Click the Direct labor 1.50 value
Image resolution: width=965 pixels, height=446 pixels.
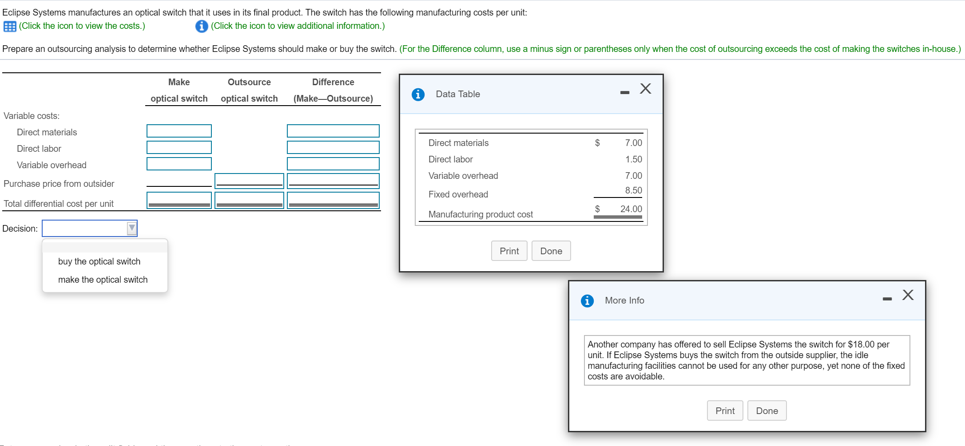coord(633,159)
